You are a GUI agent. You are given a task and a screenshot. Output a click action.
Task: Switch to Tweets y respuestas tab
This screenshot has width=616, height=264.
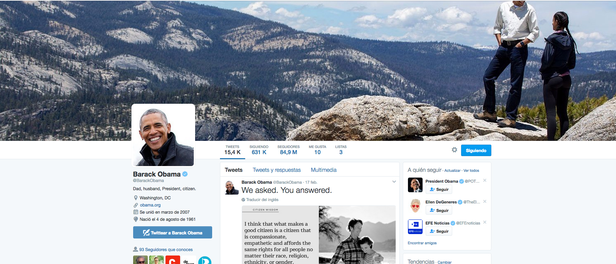pos(277,170)
